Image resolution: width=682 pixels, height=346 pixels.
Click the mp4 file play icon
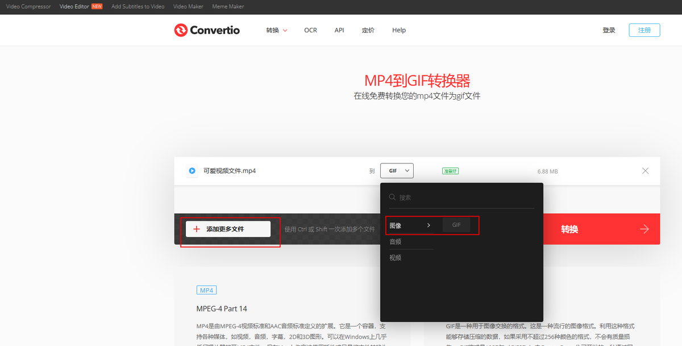tap(192, 171)
